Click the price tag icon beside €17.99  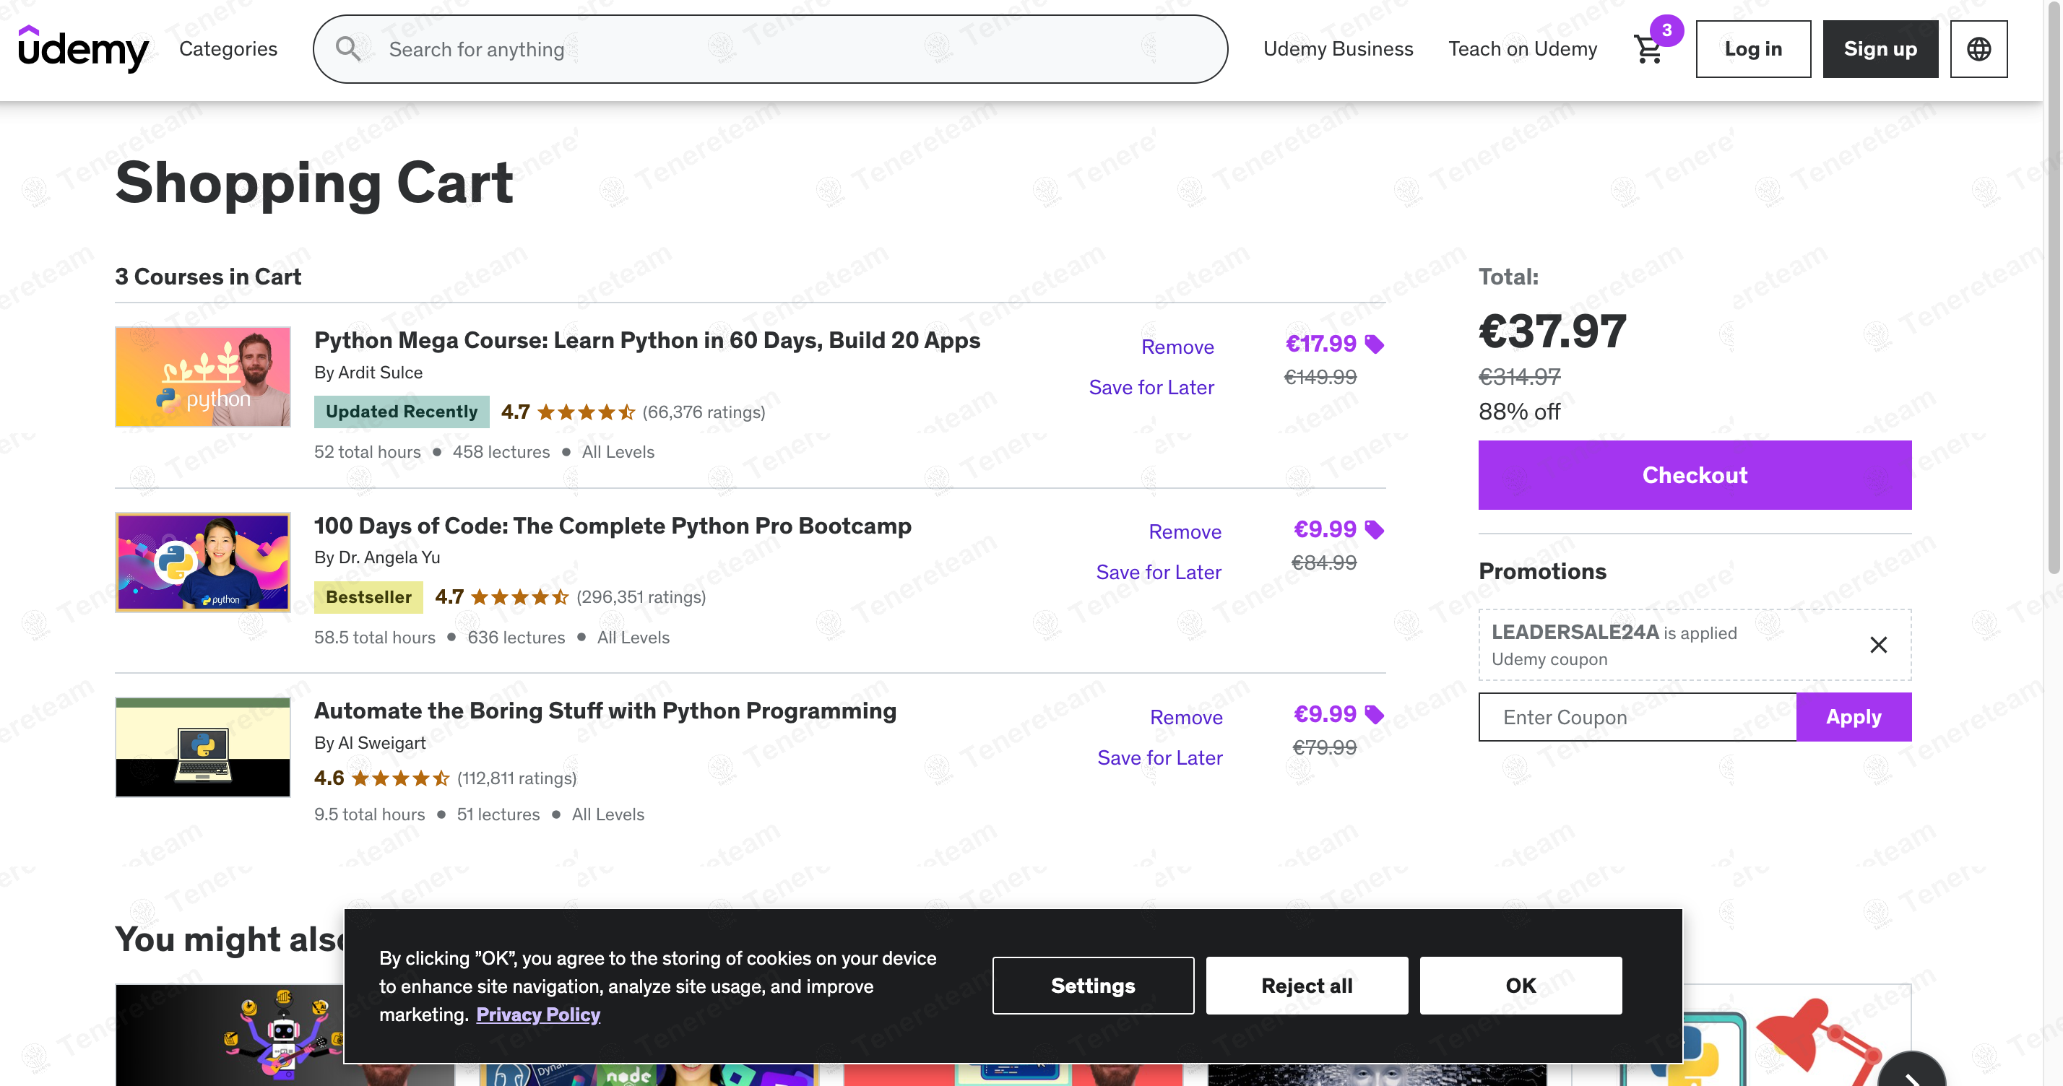(x=1375, y=343)
